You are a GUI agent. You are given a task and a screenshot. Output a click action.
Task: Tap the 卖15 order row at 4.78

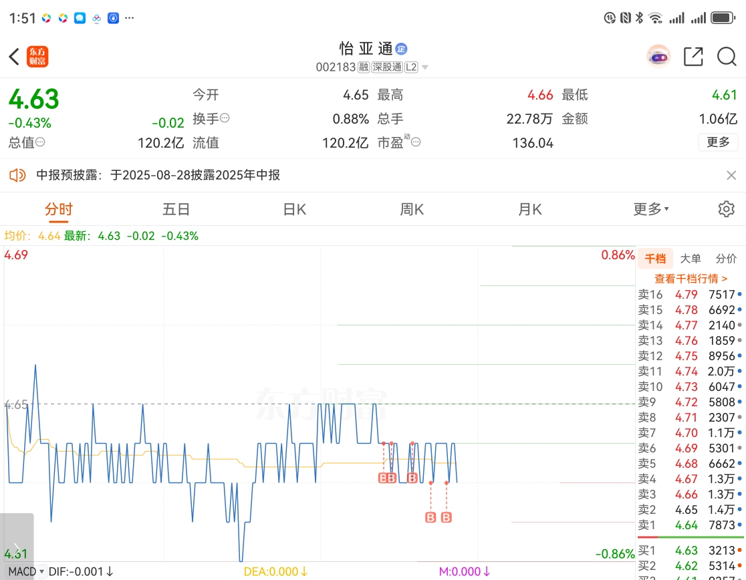(x=691, y=310)
